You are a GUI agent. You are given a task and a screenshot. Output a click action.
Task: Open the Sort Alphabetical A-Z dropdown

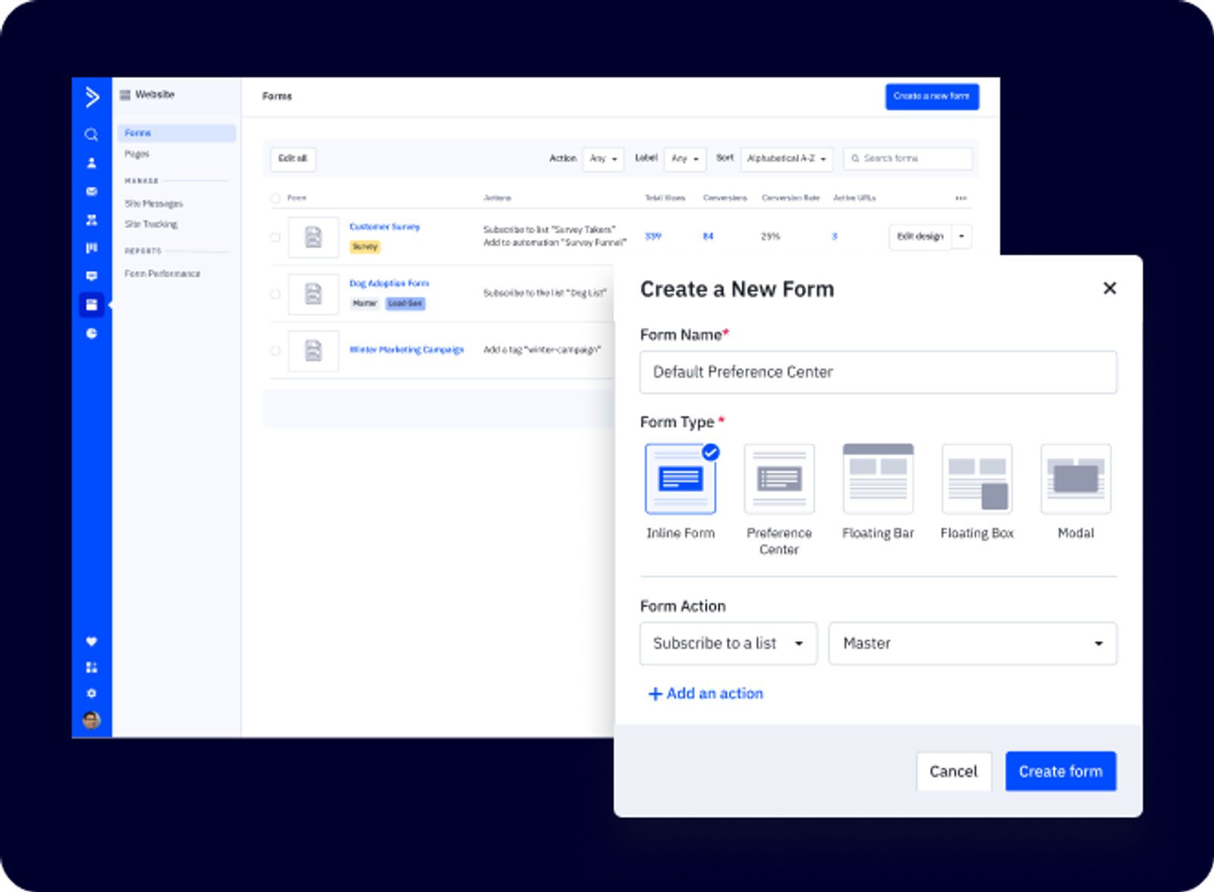point(786,159)
